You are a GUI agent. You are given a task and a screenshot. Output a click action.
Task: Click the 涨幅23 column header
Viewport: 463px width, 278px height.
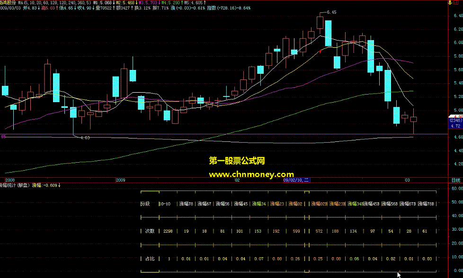click(277, 204)
